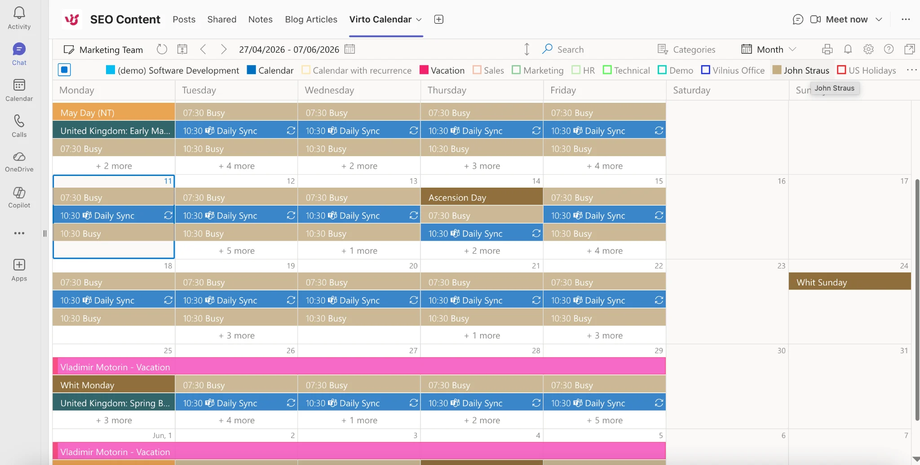
Task: Launch Copilot from the sidebar
Action: click(x=19, y=197)
